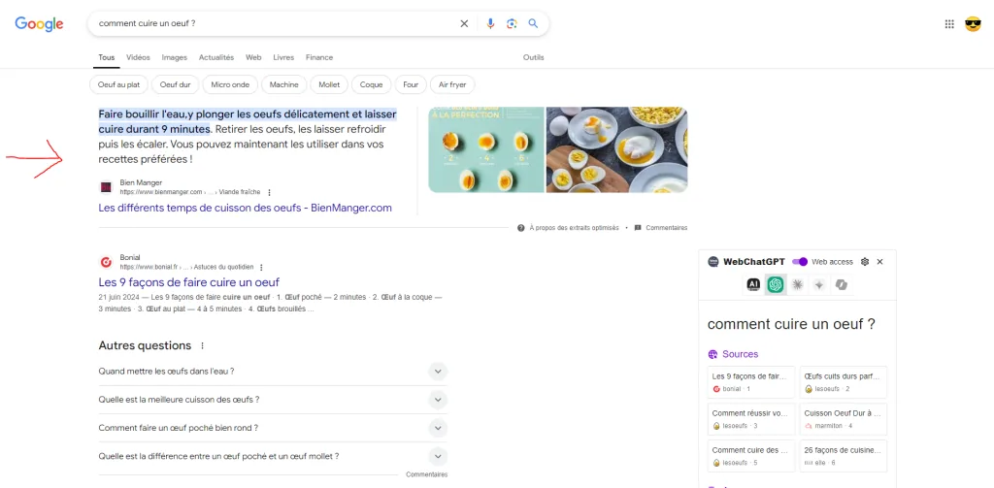This screenshot has height=488, width=994.
Task: Filter by the Machine chip
Action: pyautogui.click(x=284, y=84)
